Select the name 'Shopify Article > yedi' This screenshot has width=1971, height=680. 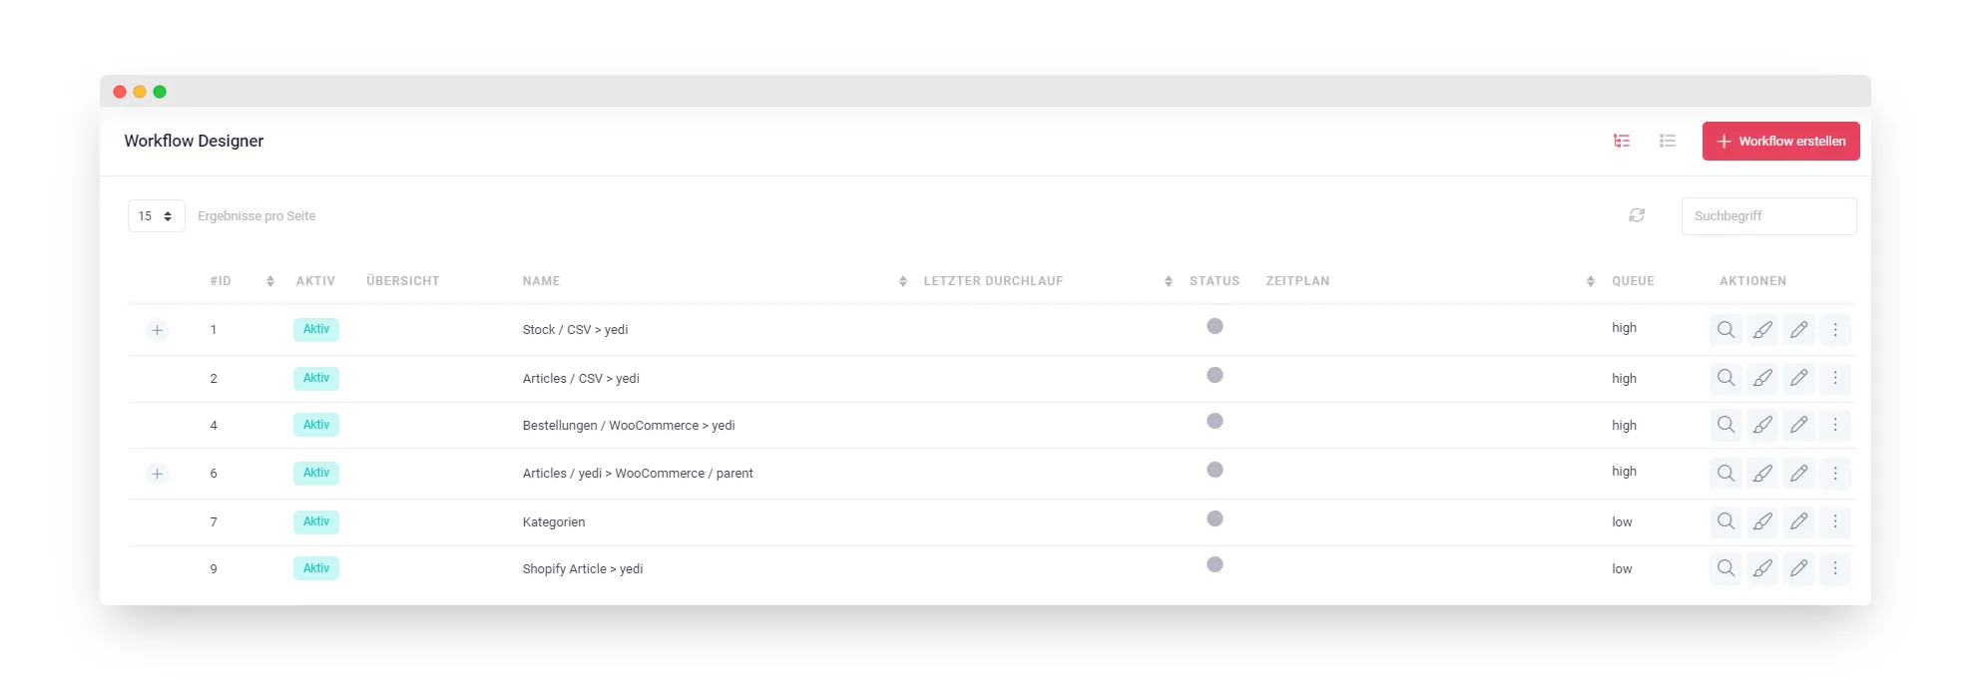pyautogui.click(x=583, y=569)
